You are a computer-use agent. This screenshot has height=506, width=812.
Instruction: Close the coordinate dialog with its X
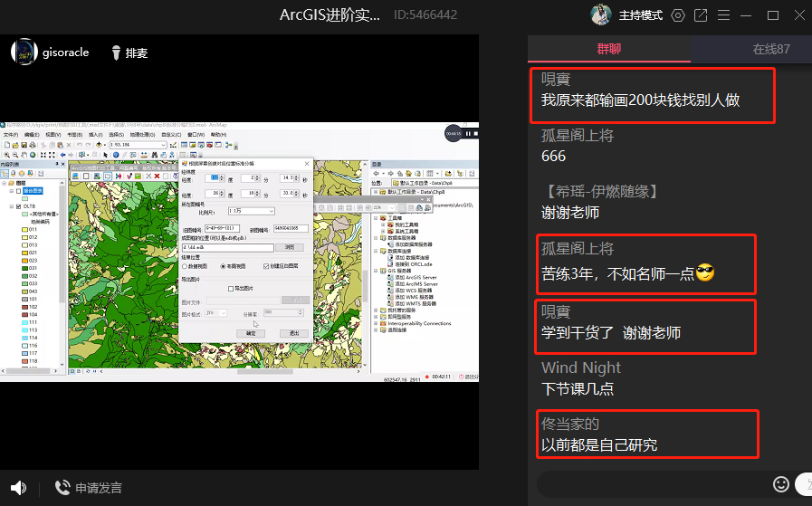[x=307, y=164]
